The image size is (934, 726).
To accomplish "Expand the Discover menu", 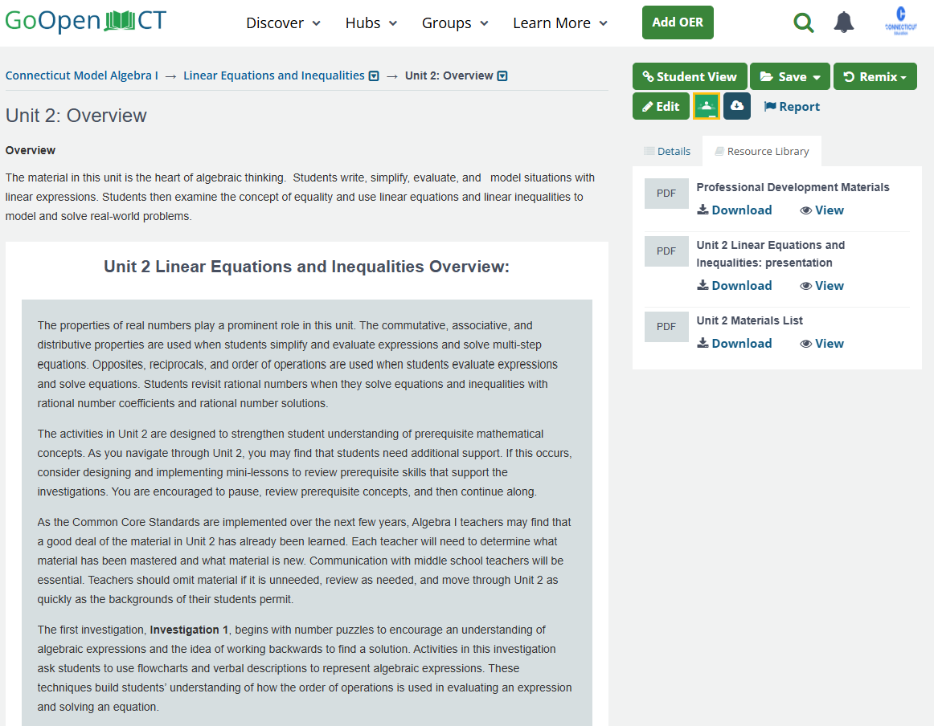I will click(x=284, y=23).
